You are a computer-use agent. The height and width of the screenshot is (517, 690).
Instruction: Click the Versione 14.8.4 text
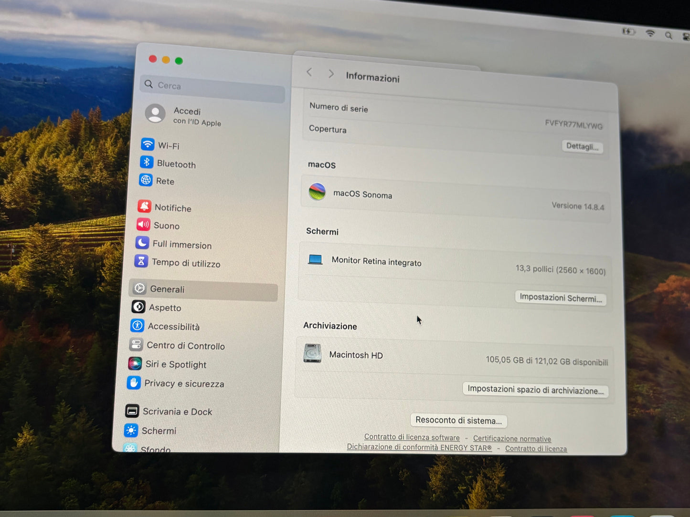[x=578, y=206]
